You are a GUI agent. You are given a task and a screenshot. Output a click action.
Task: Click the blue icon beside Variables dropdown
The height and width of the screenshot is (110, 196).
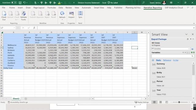point(193,49)
